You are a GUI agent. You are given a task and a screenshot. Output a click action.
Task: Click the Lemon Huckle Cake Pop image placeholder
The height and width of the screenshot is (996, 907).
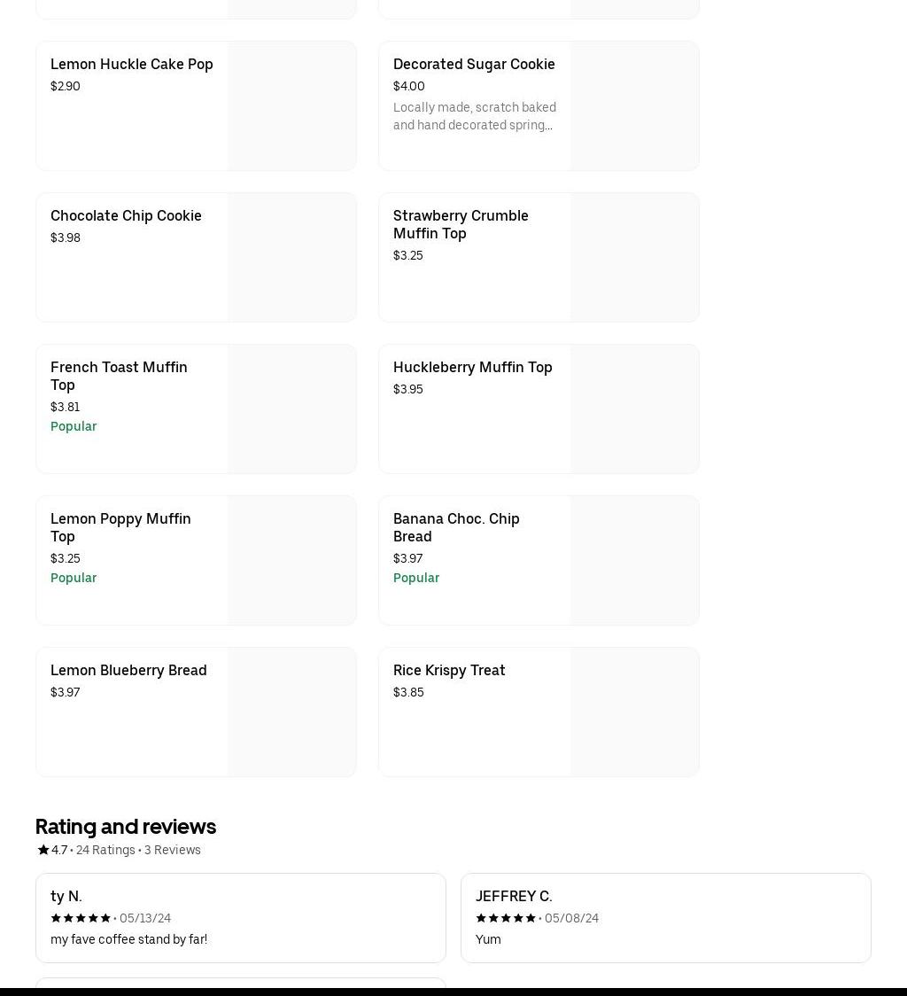(291, 106)
